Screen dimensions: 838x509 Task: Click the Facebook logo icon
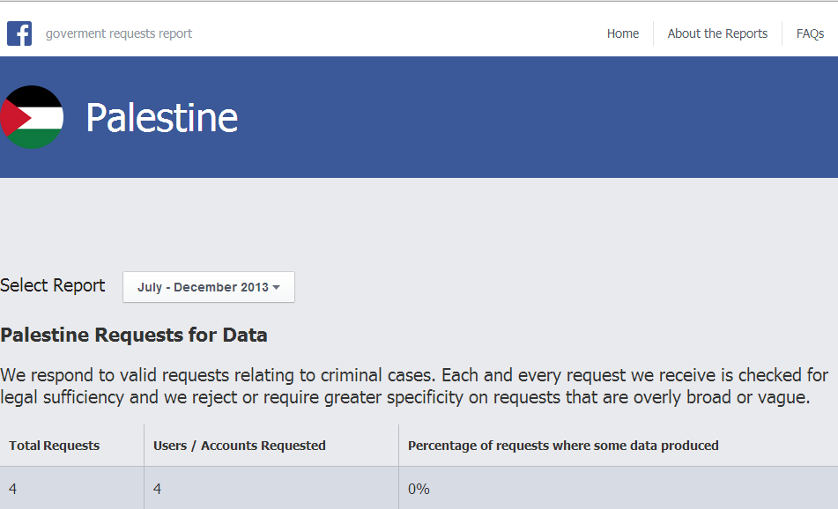point(19,33)
